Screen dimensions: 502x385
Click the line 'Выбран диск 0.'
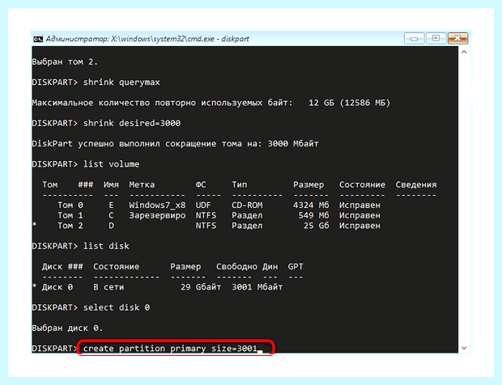tap(67, 328)
